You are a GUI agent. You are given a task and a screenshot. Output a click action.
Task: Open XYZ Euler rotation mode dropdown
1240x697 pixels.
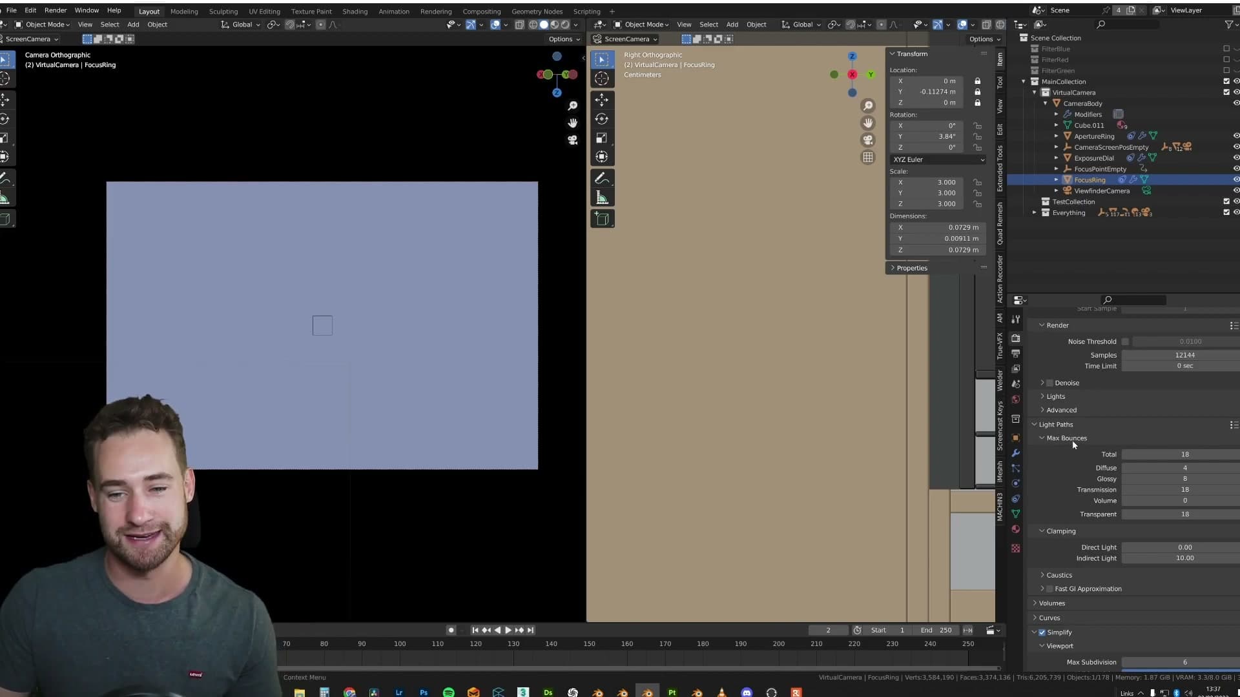click(x=938, y=159)
